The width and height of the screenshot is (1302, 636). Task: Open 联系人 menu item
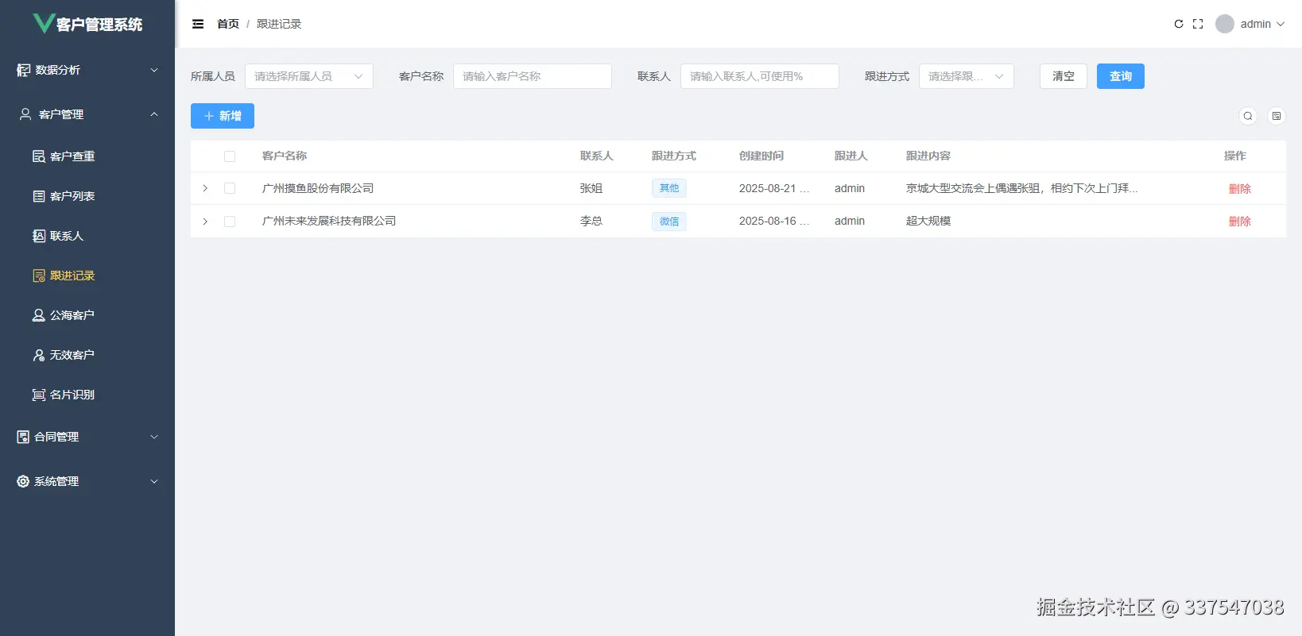coord(87,236)
